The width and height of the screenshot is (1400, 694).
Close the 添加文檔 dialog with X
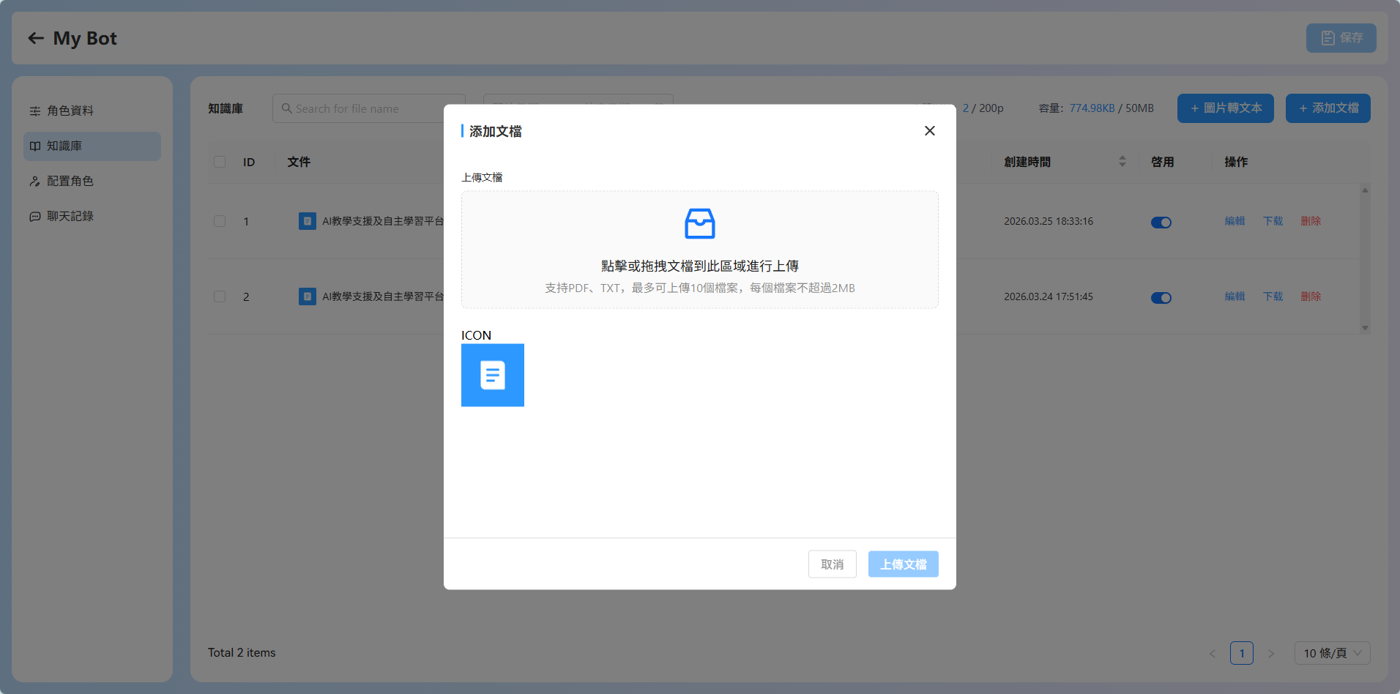point(930,130)
